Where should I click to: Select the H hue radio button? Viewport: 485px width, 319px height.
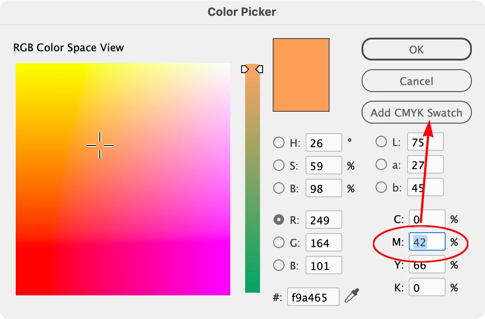tap(278, 142)
